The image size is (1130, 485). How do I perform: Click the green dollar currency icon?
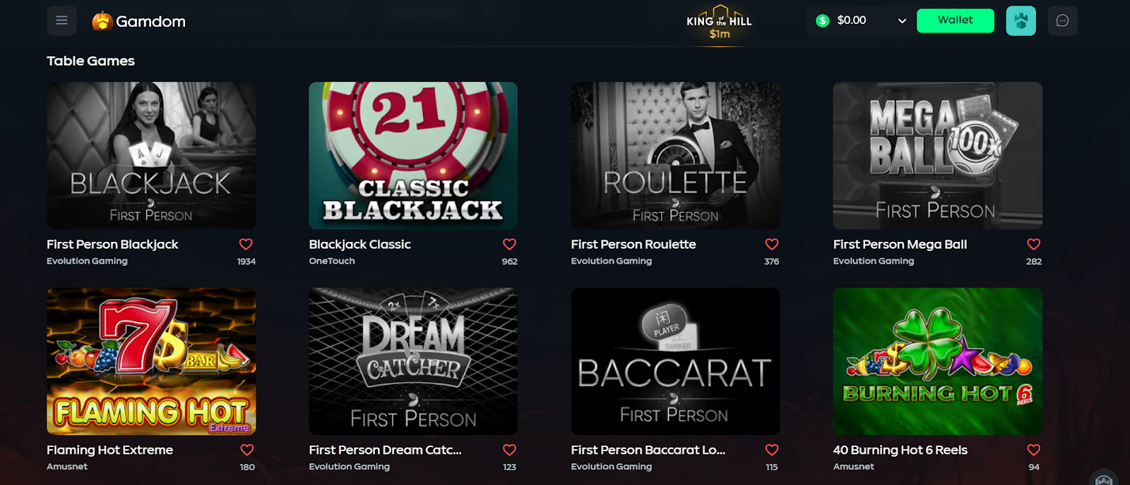(x=822, y=20)
